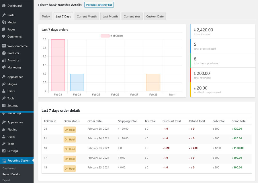Open the Export submenu link

(6, 180)
